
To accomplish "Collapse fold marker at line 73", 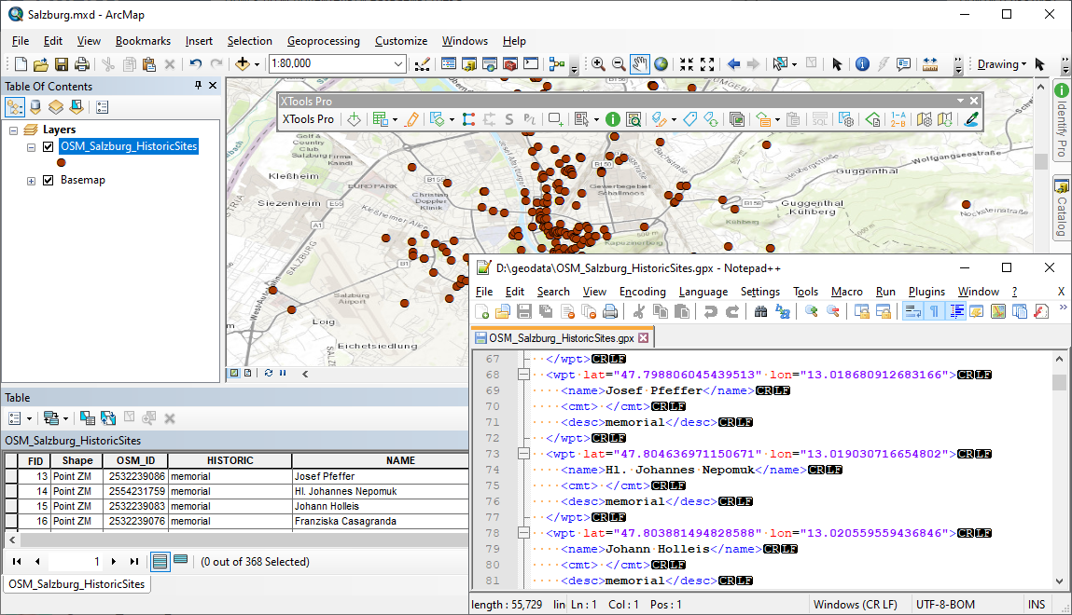I will (523, 454).
